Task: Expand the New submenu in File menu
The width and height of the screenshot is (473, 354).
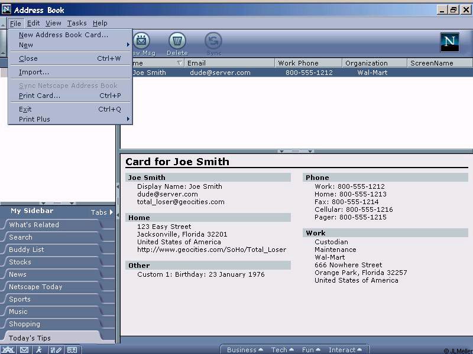Action: tap(70, 45)
